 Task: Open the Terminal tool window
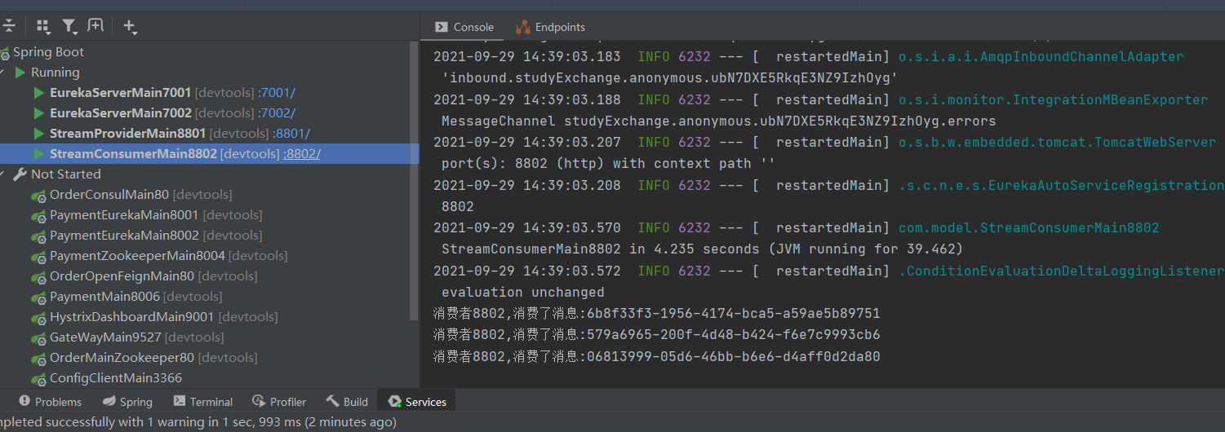point(202,402)
